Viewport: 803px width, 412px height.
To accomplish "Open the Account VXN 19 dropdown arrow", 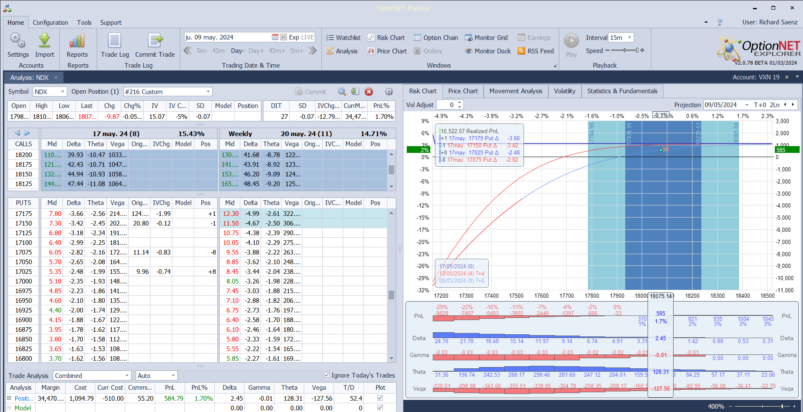I will [x=797, y=77].
